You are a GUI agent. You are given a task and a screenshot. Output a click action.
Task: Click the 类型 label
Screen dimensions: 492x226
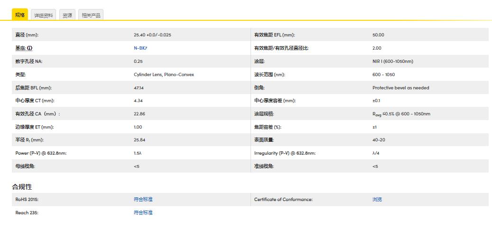20,75
